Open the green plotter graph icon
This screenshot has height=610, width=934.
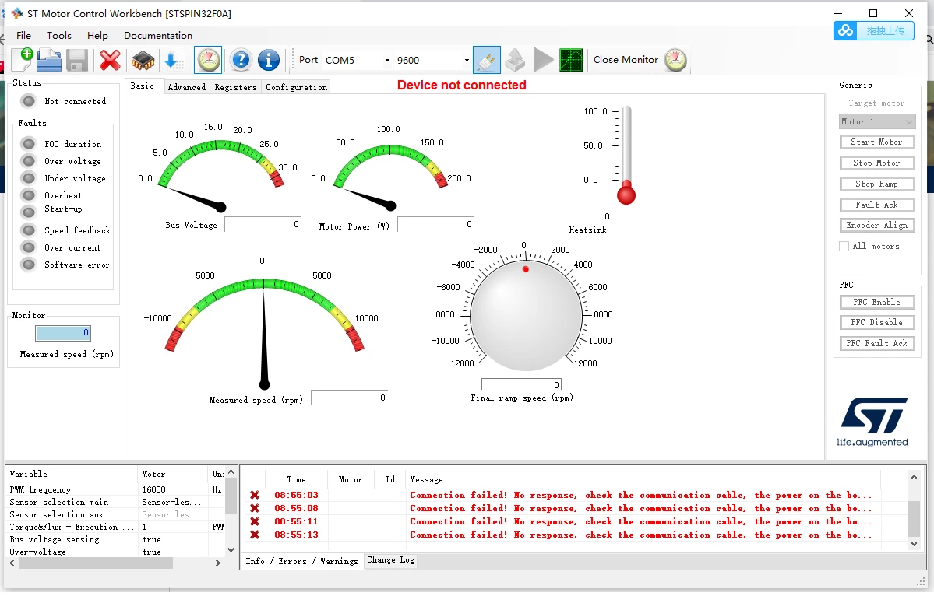(571, 60)
